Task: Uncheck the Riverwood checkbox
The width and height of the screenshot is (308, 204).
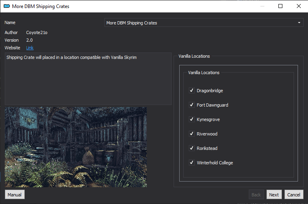Action: pos(192,134)
